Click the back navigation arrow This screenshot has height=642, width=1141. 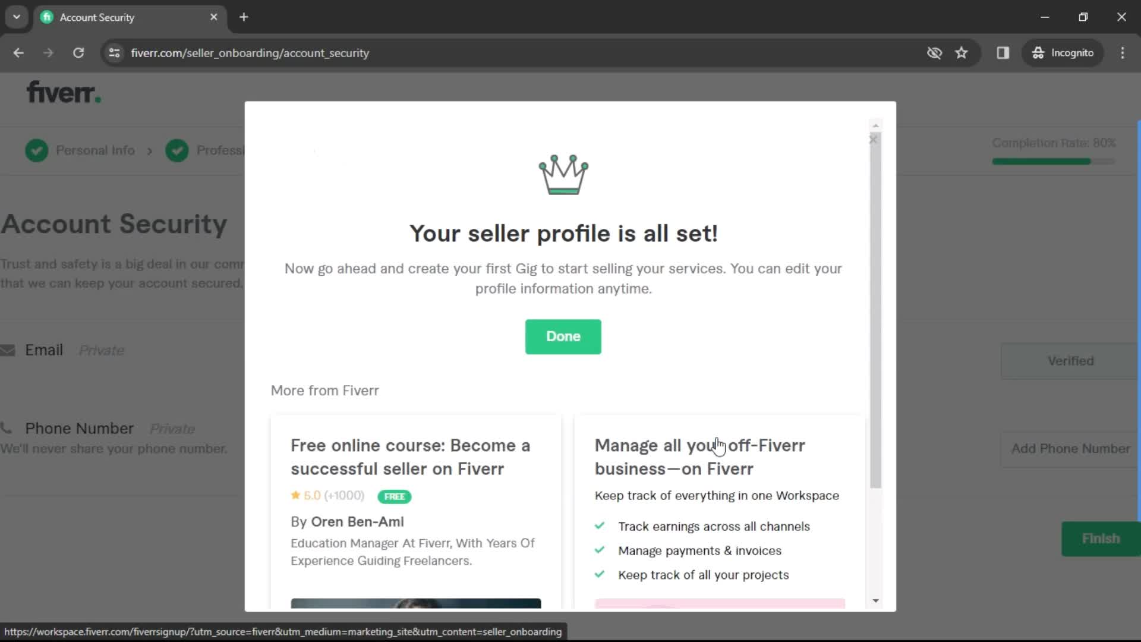pyautogui.click(x=19, y=52)
